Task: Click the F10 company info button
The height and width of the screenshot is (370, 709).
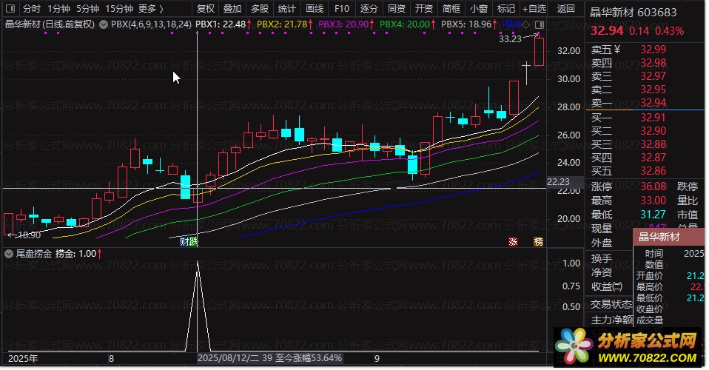Action: coord(341,9)
